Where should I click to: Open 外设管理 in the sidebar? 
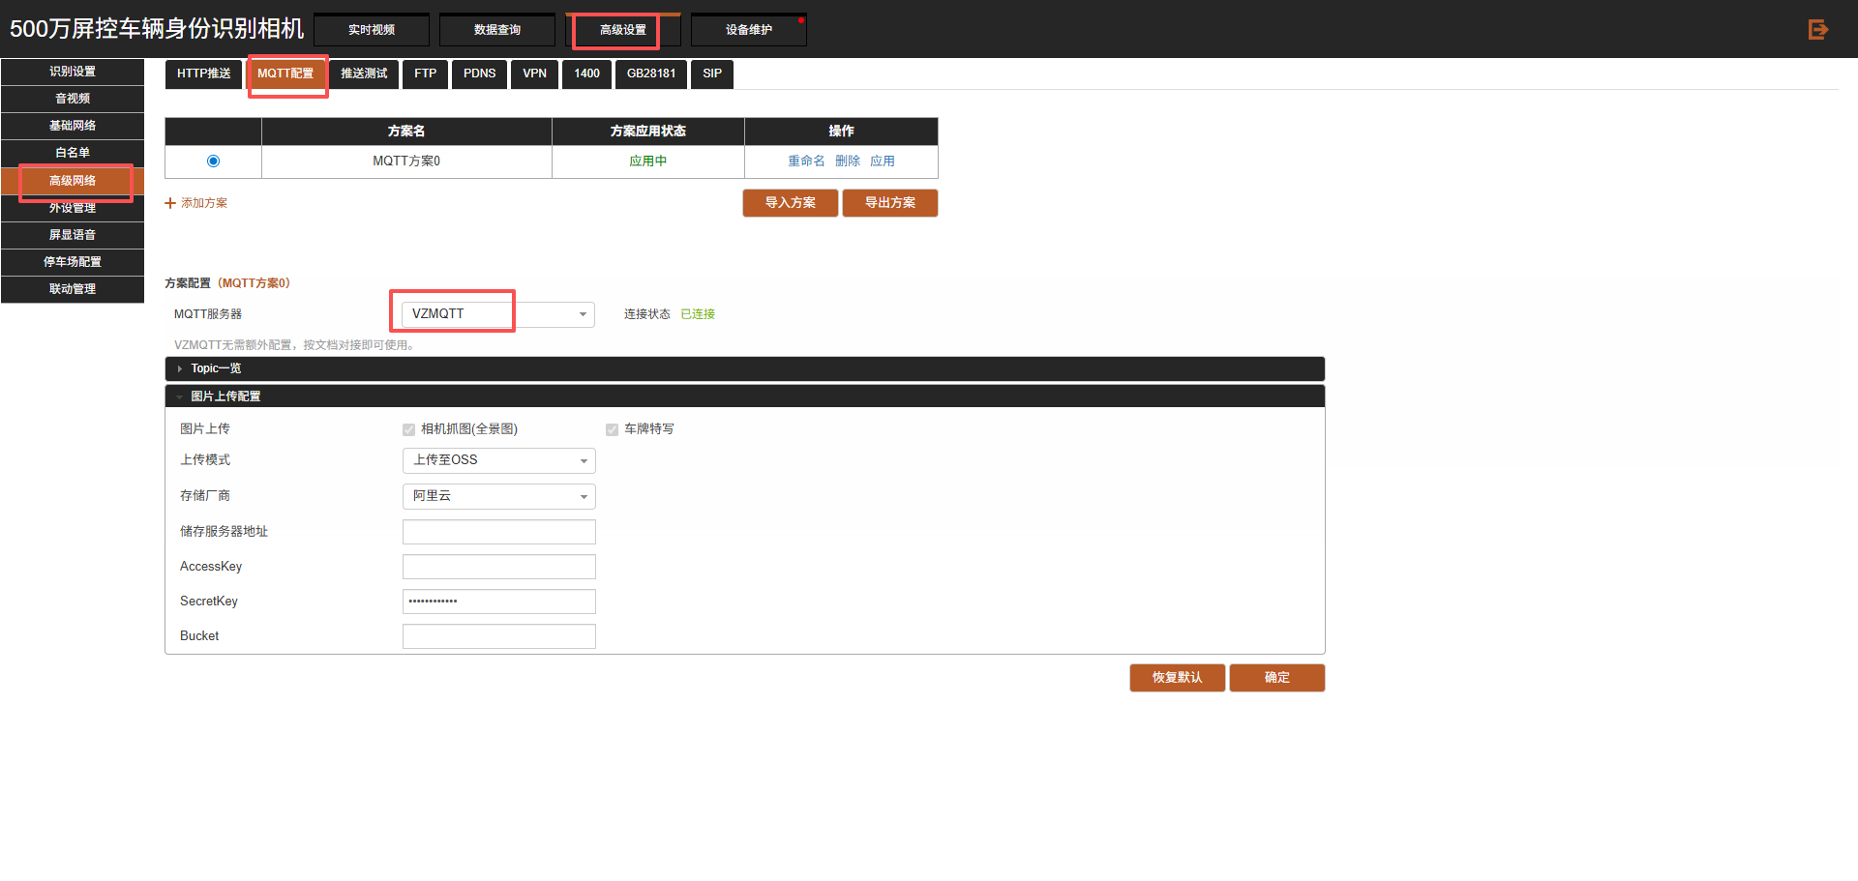(73, 208)
